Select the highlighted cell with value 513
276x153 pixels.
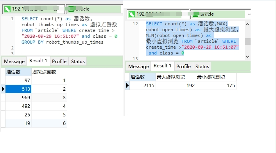[18, 89]
